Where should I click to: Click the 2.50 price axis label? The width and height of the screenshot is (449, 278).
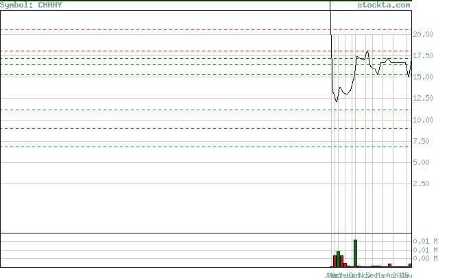(x=421, y=184)
